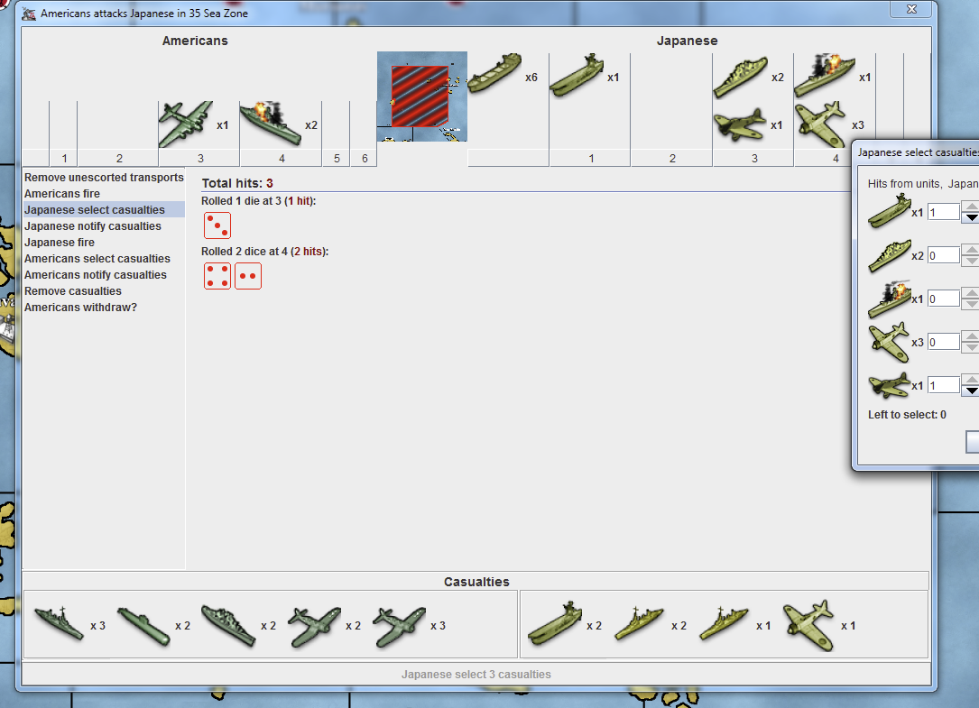This screenshot has height=708, width=979.
Task: Click the American bomber unit icon
Action: coord(185,124)
